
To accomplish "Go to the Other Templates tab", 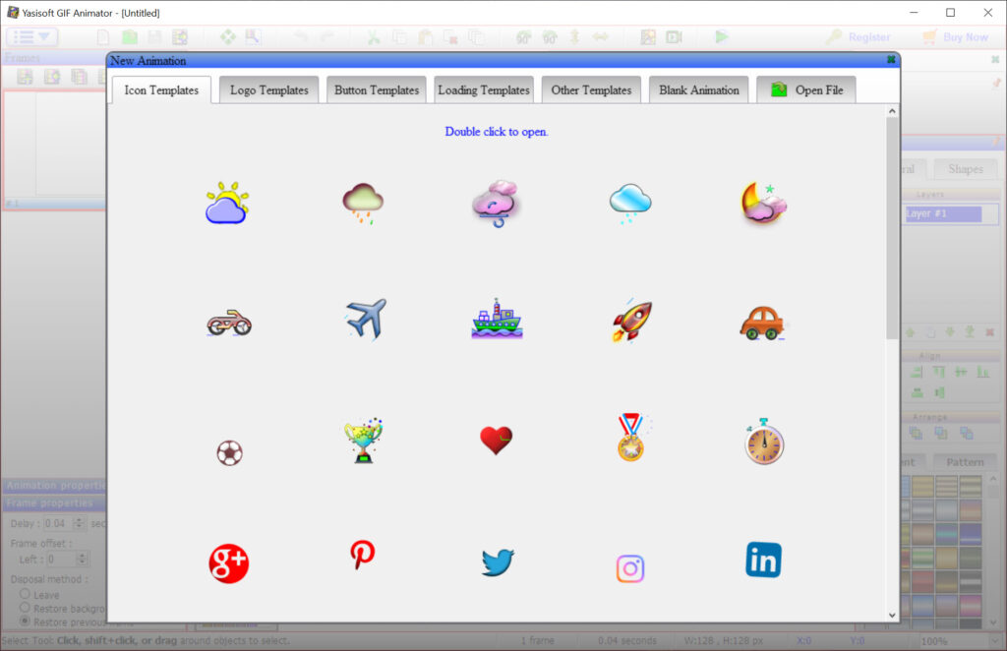I will (x=591, y=89).
